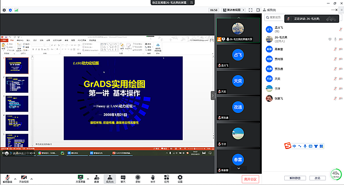The image size is (344, 185).
Task: Click the GrADS PowerPoint item in the shared taskbar
Action: (x=122, y=153)
